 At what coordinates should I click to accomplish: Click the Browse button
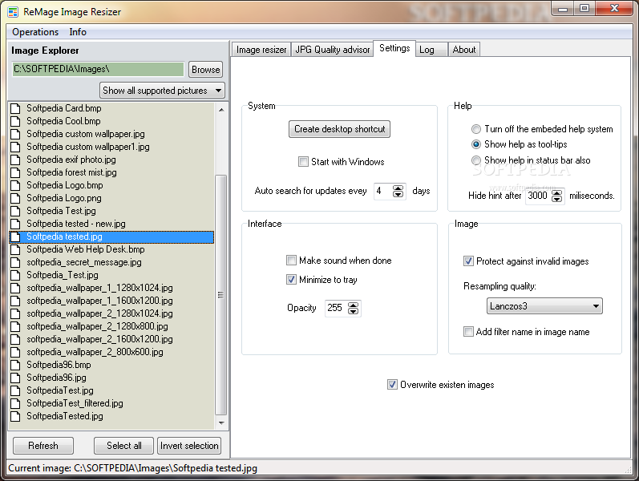tap(206, 70)
